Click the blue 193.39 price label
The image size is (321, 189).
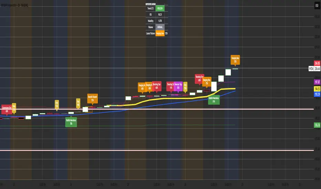(x=317, y=94)
